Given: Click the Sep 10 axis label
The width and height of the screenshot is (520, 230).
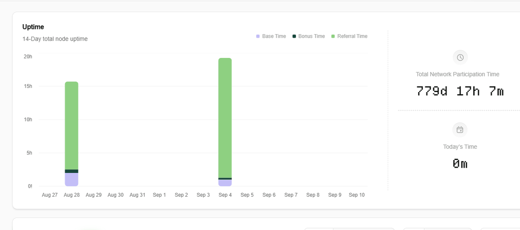Looking at the screenshot, I should (x=357, y=195).
